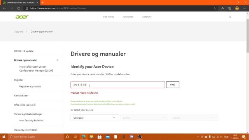Click the Cortana circle icon
249x140 pixels.
[67, 136]
